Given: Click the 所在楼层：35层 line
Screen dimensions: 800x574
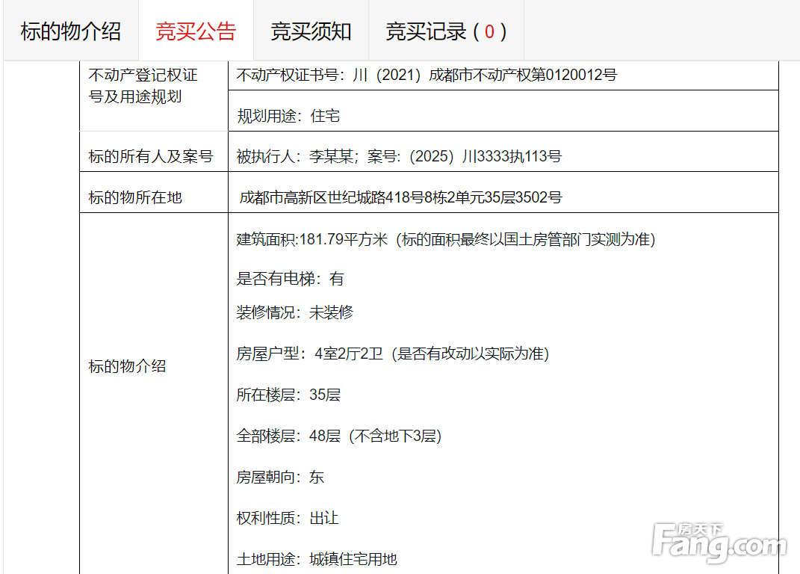Looking at the screenshot, I should (x=288, y=395).
